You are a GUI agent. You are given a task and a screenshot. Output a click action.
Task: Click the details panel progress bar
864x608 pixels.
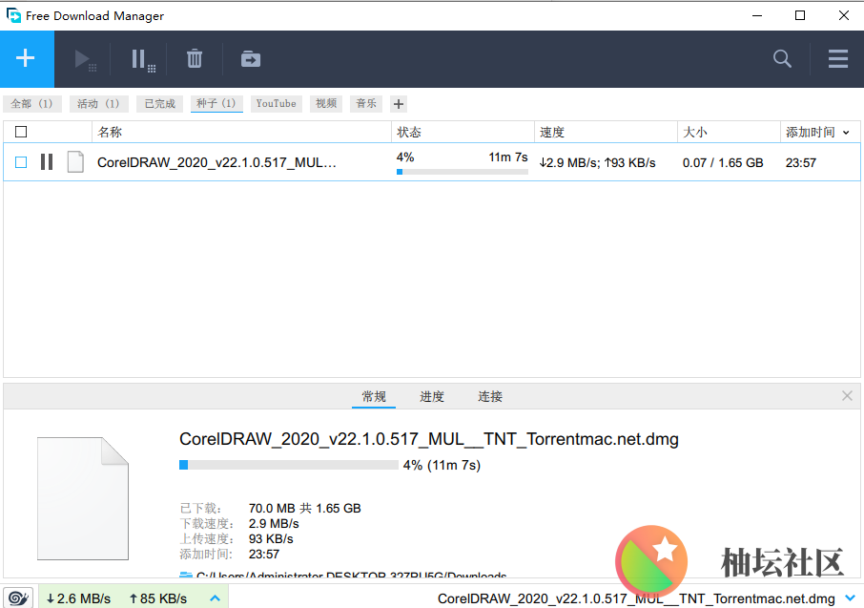(x=289, y=465)
